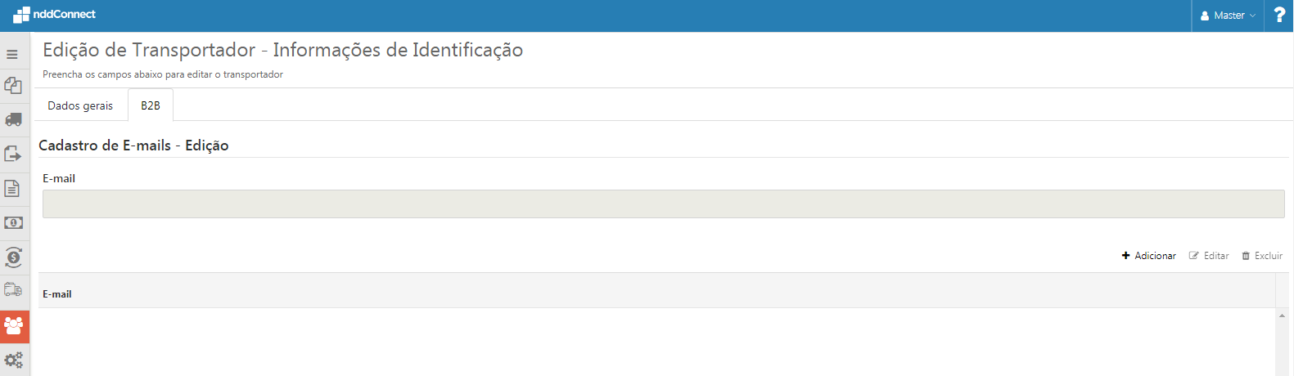
Task: Open the money bill sidebar icon
Action: 13,222
